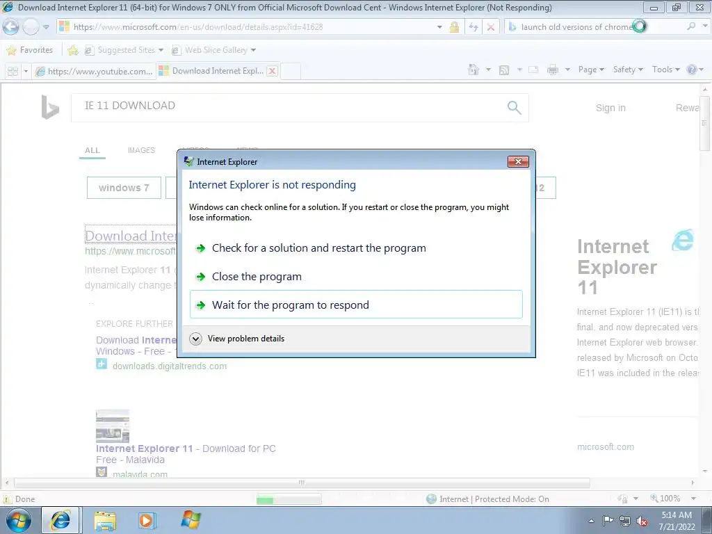Expand the Home button dropdown arrow
Screen dimensions: 712x534
(488, 70)
